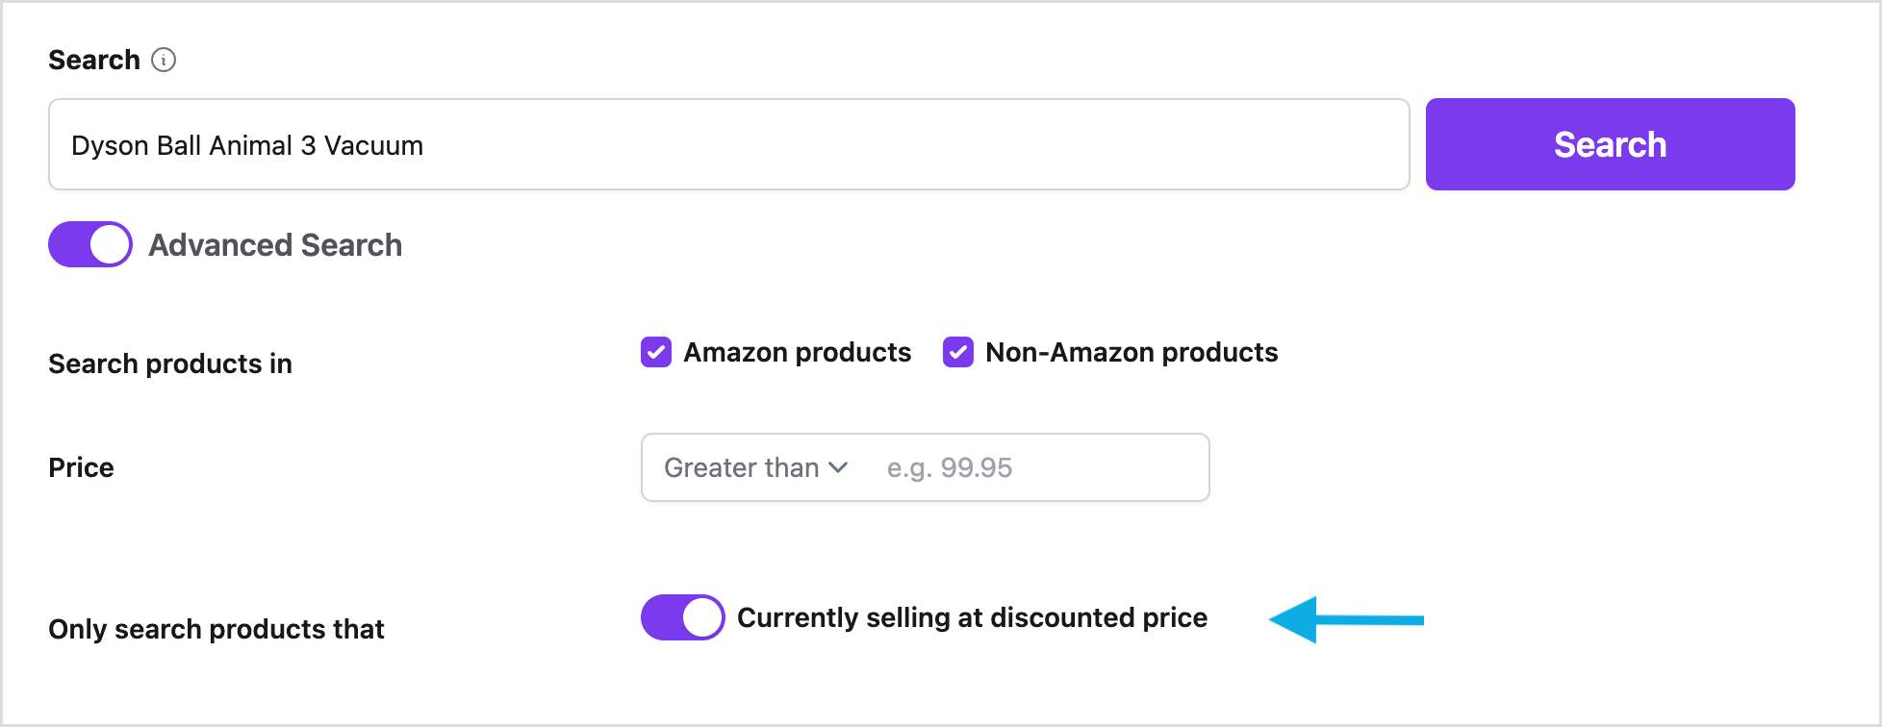Click the chevron arrow next to Greater than
Image resolution: width=1882 pixels, height=727 pixels.
coord(838,467)
